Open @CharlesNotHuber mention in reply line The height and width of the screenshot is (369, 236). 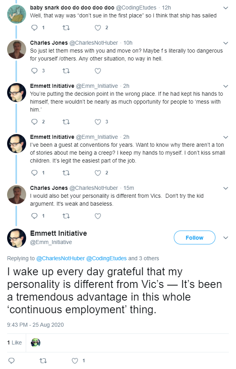tap(61, 258)
